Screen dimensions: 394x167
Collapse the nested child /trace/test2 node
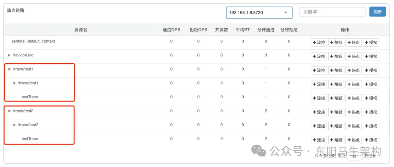pyautogui.click(x=14, y=125)
